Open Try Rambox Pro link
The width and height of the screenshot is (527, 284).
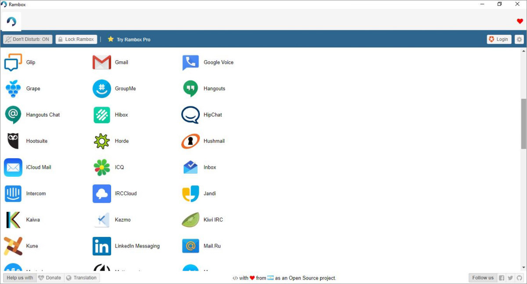[129, 39]
